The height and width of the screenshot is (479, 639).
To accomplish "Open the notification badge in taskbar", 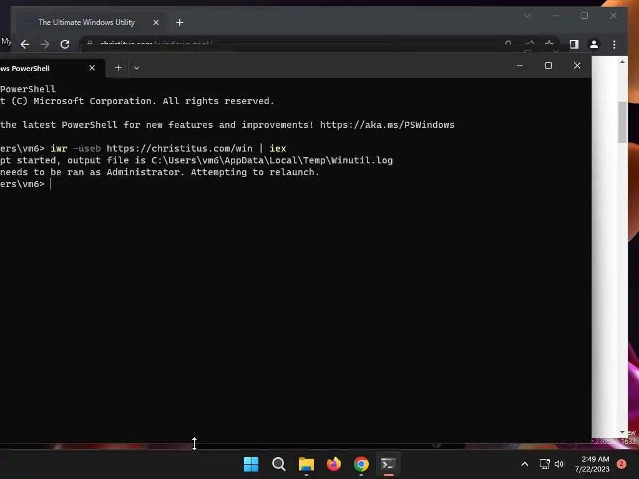I will (x=621, y=464).
